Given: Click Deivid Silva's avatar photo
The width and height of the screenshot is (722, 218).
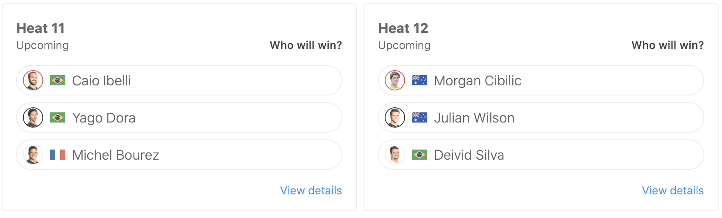Looking at the screenshot, I should 395,155.
